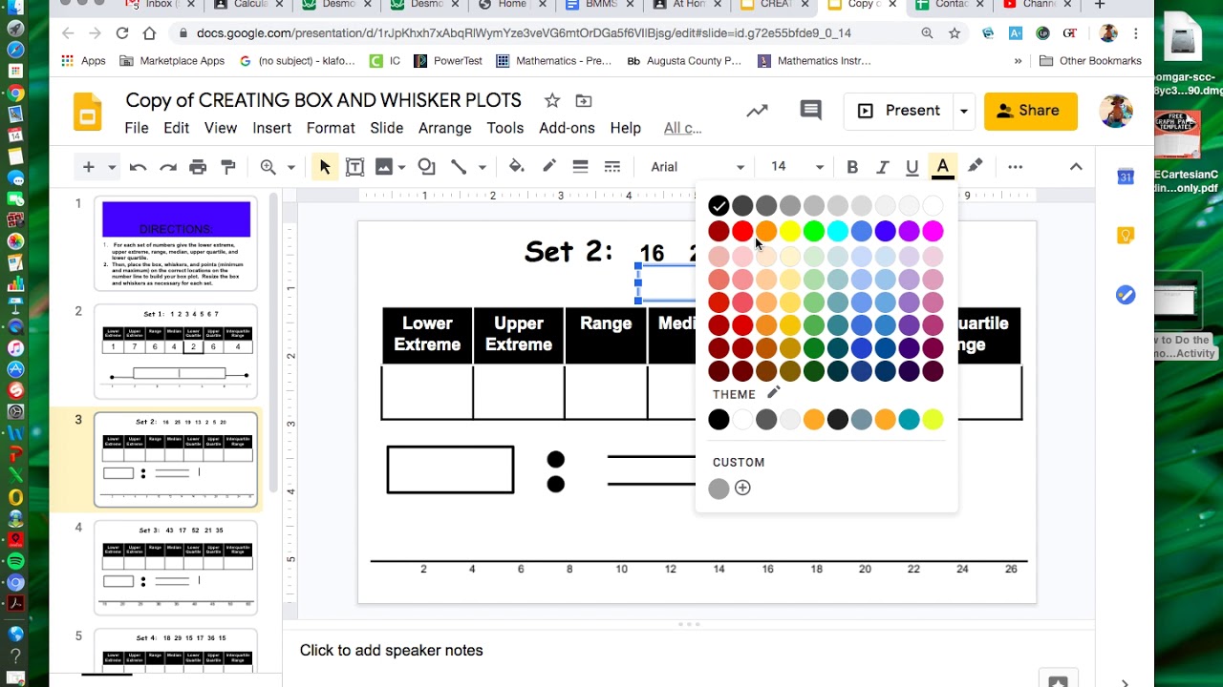1223x687 pixels.
Task: Toggle italic formatting
Action: [x=883, y=167]
